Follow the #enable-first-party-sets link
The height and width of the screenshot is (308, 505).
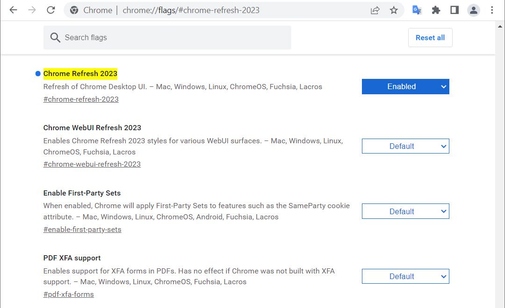tap(82, 230)
